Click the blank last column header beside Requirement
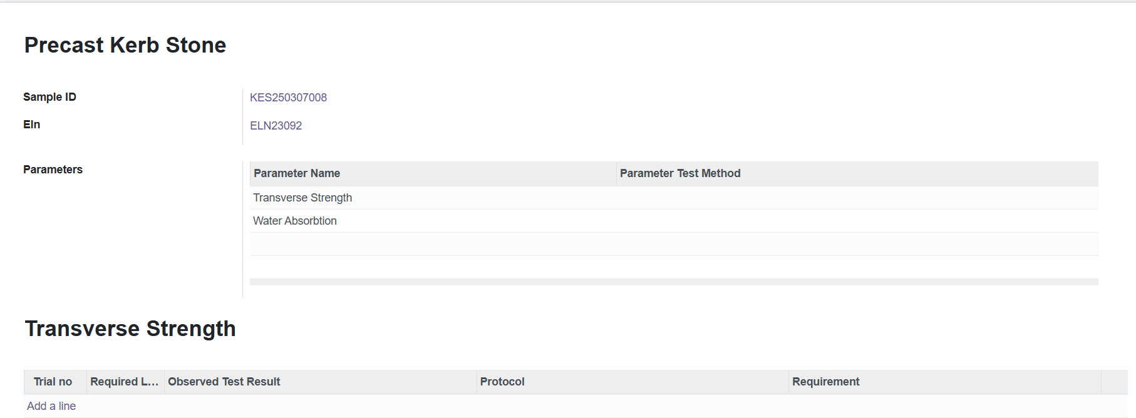 point(1114,382)
